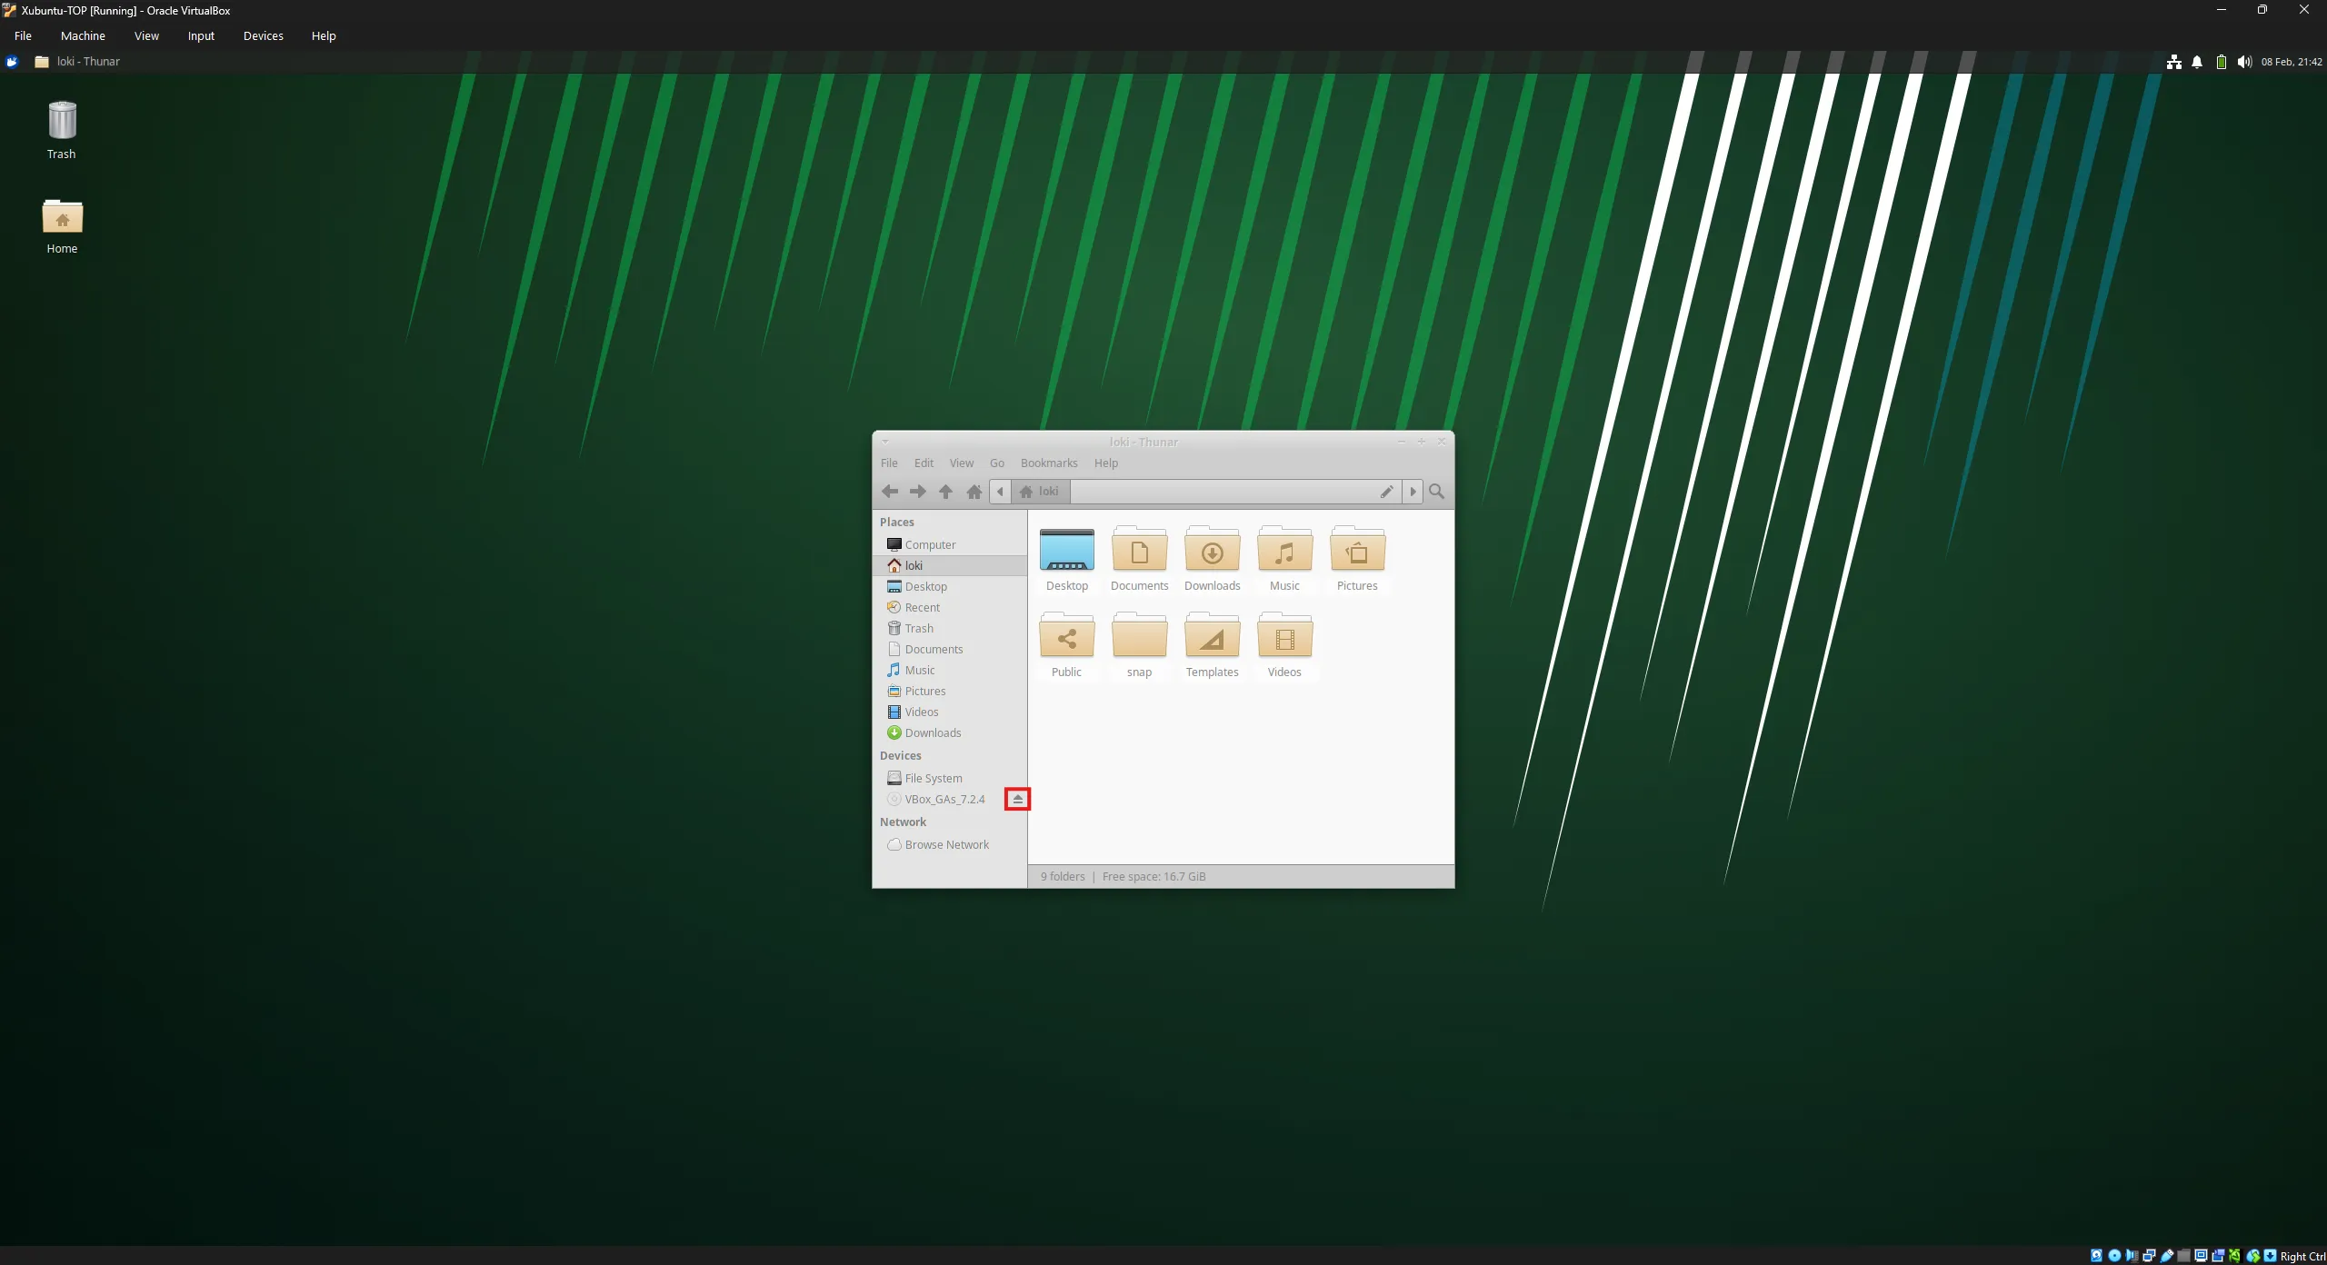The image size is (2327, 1265).
Task: Toggle path bar edit mode pencil icon
Action: click(1386, 492)
